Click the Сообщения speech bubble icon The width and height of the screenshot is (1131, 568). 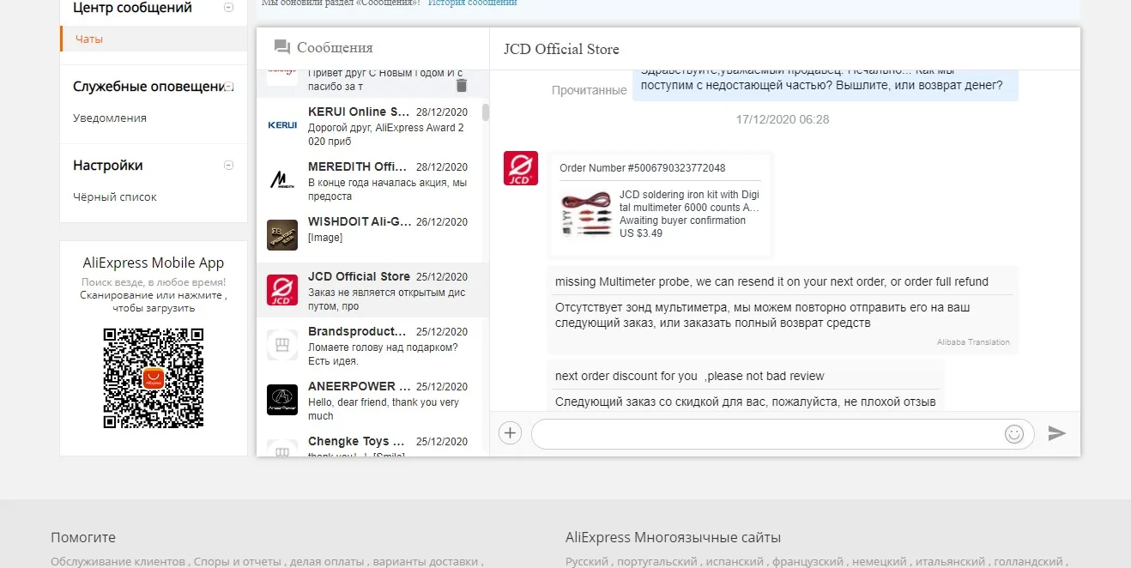click(282, 47)
